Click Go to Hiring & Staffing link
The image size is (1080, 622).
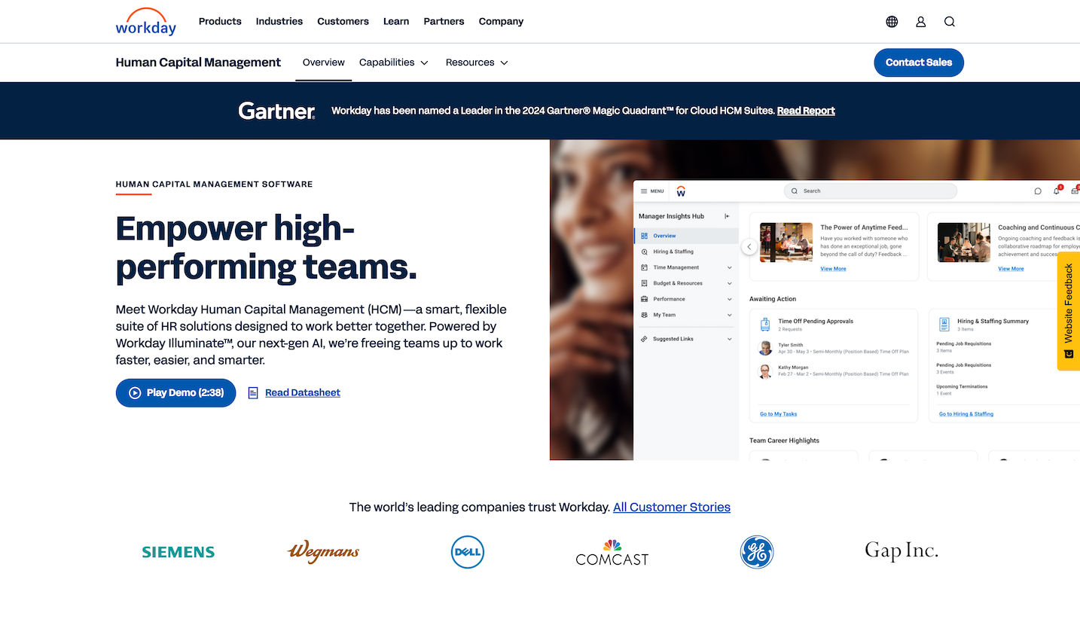click(966, 414)
